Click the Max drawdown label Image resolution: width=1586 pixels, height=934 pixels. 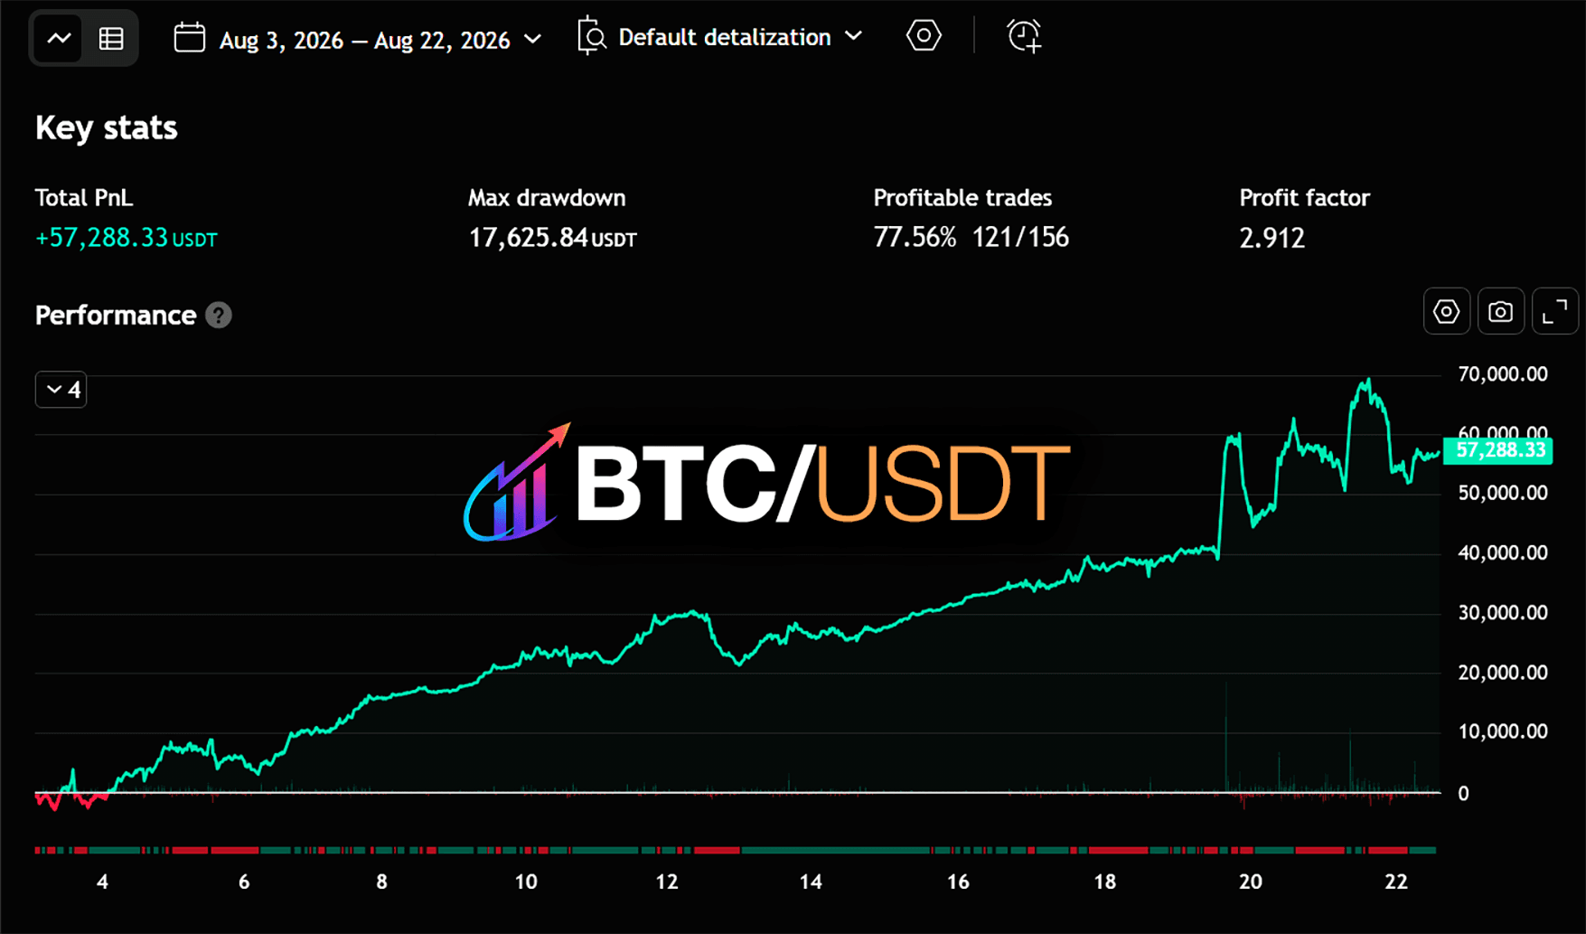point(547,198)
